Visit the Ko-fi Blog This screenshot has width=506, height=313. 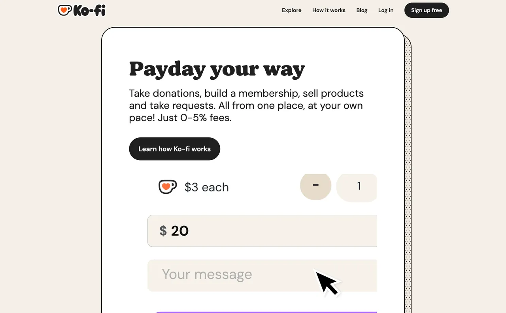pyautogui.click(x=362, y=10)
